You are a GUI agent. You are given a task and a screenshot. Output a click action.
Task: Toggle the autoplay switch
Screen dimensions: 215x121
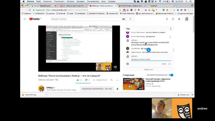pyautogui.click(x=171, y=75)
